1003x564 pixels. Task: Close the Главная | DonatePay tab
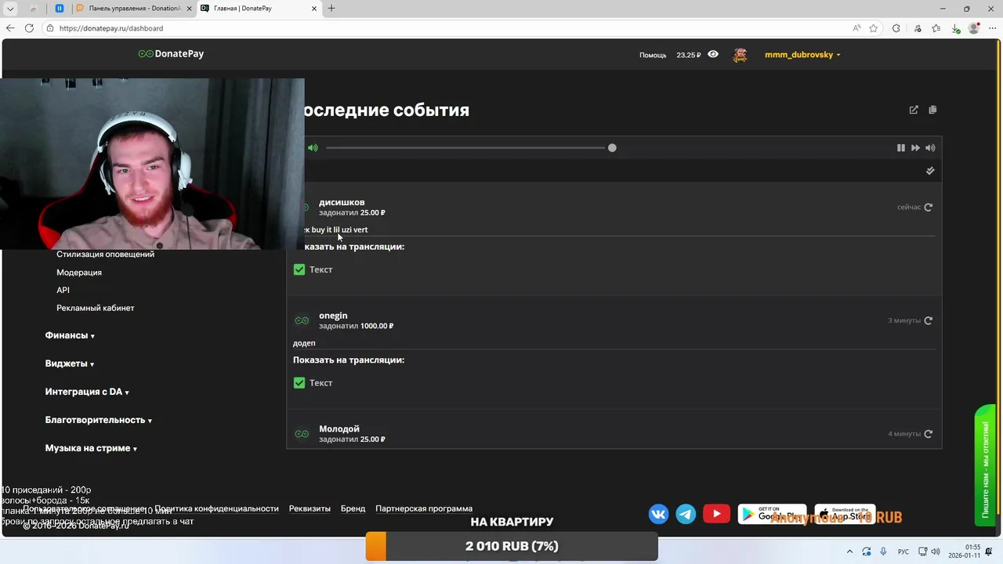[314, 9]
